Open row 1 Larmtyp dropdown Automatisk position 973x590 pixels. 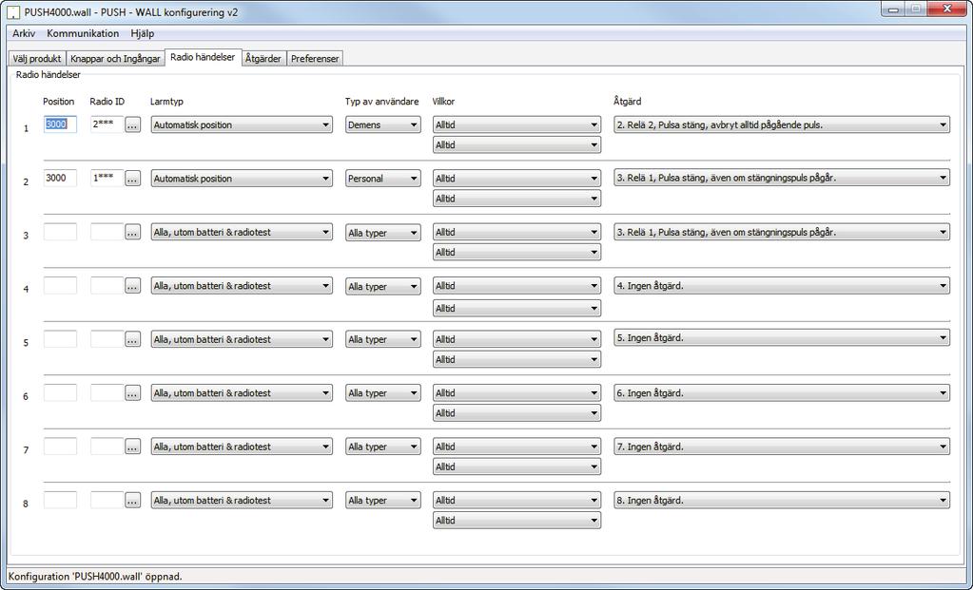click(x=242, y=124)
